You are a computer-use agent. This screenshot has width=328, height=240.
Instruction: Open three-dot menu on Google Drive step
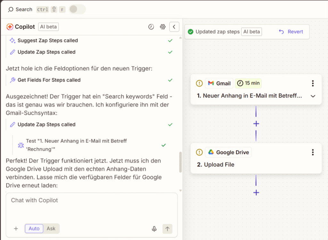pos(313,152)
